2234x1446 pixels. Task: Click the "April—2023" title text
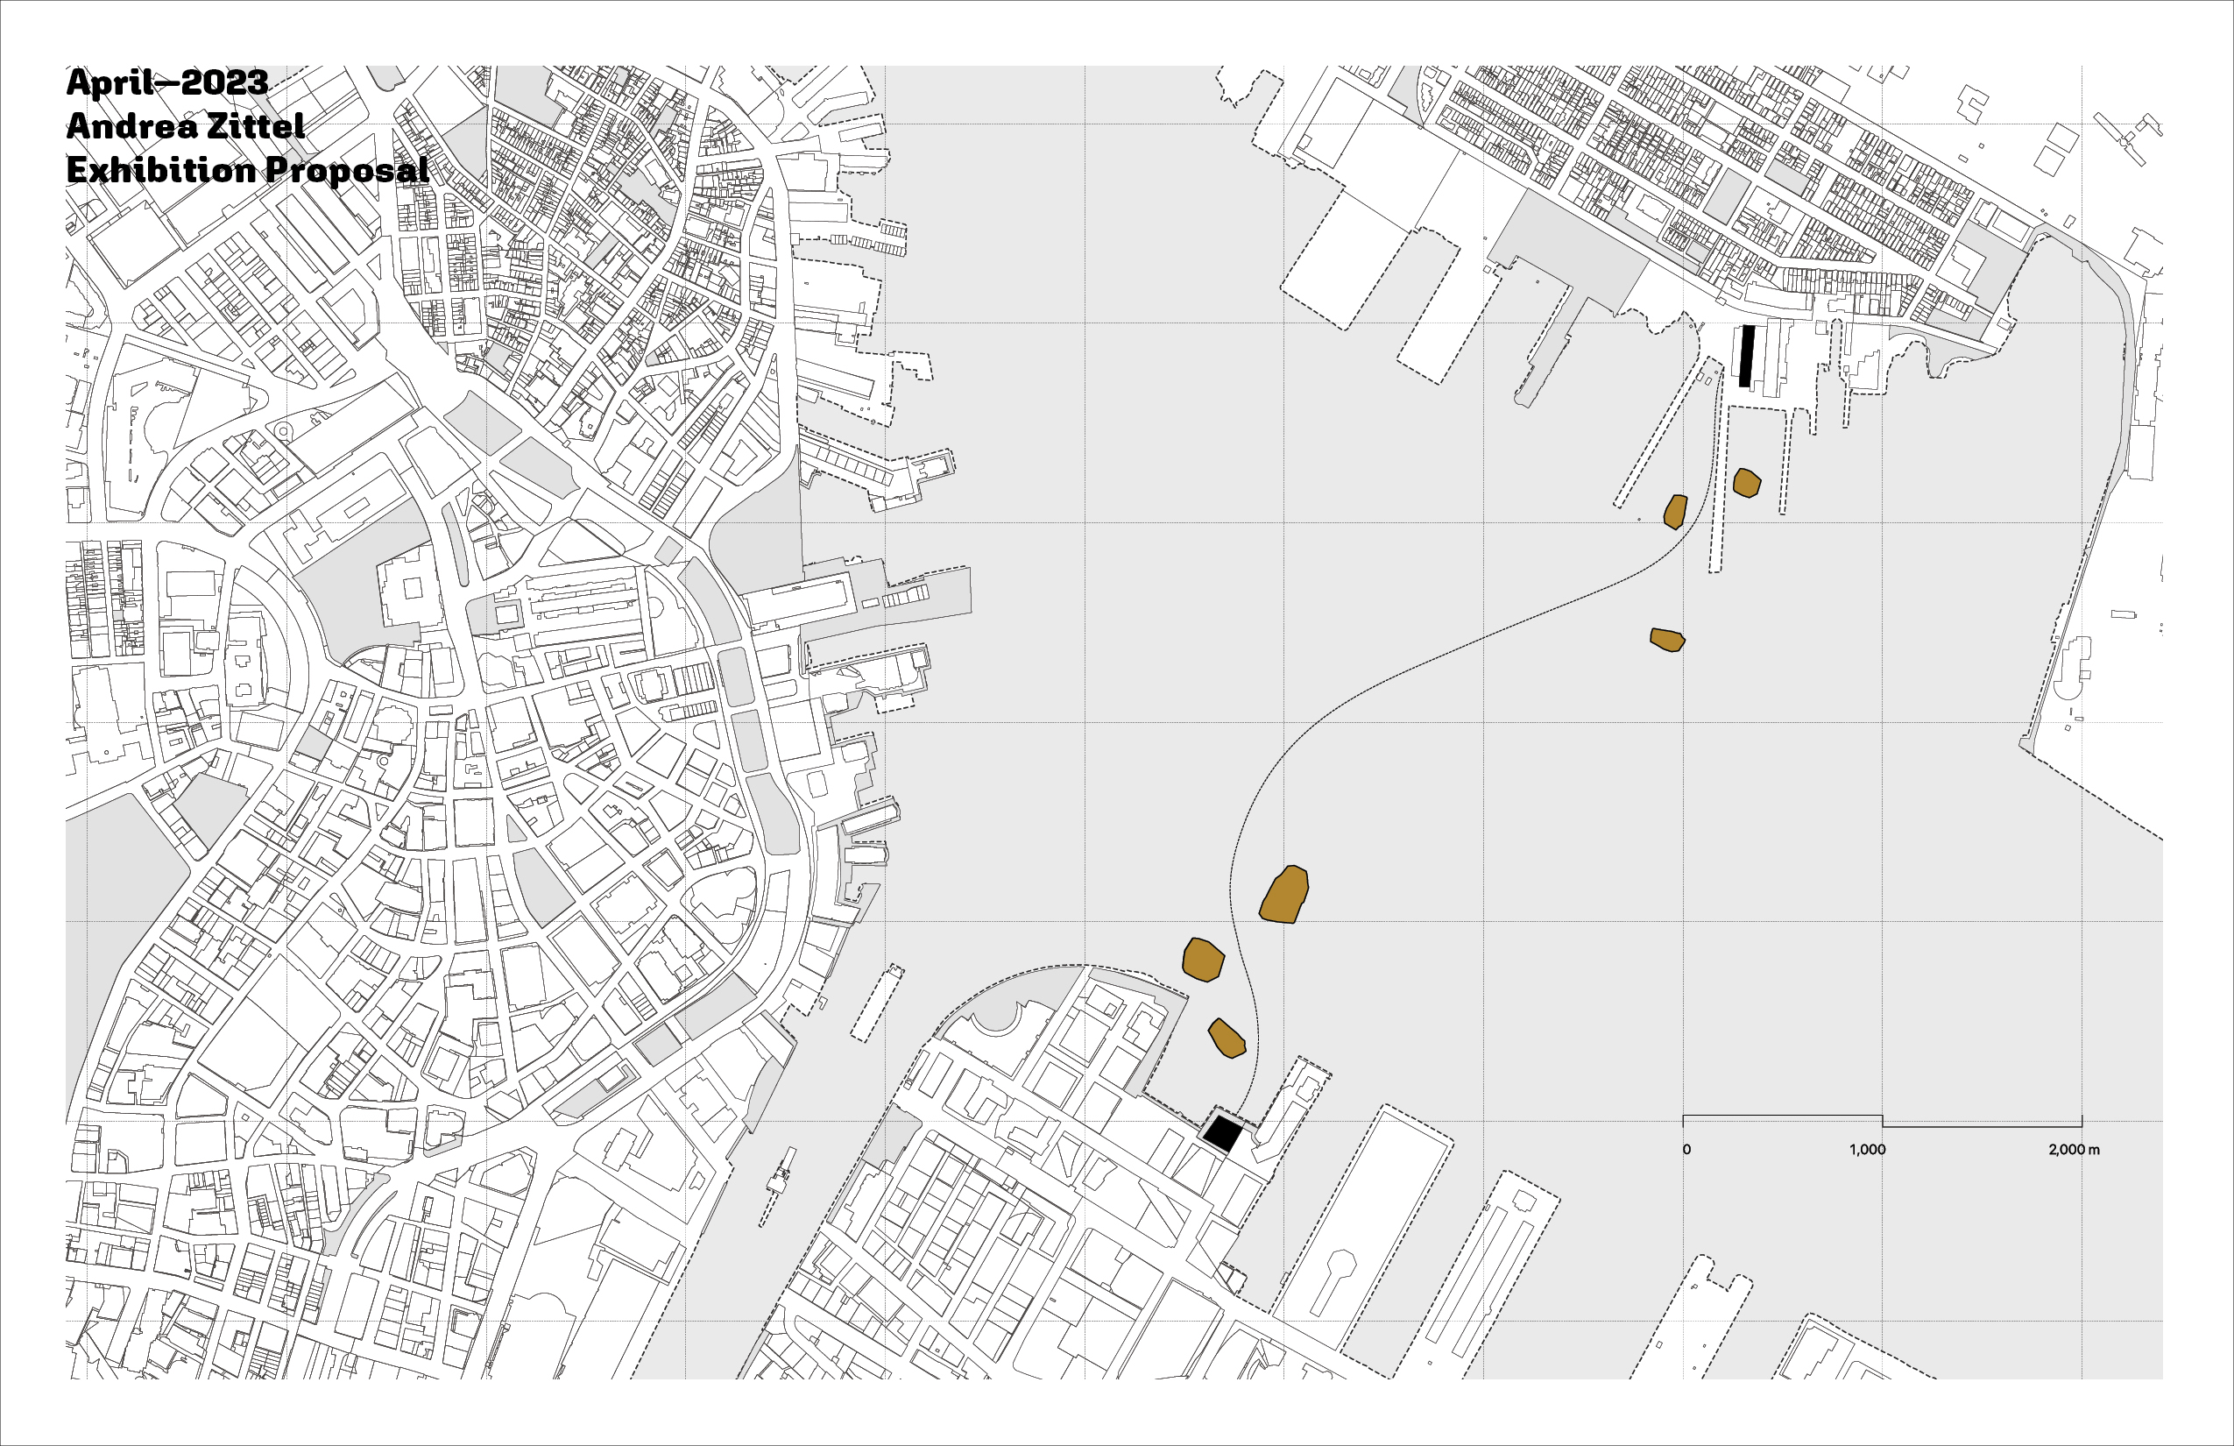point(167,82)
